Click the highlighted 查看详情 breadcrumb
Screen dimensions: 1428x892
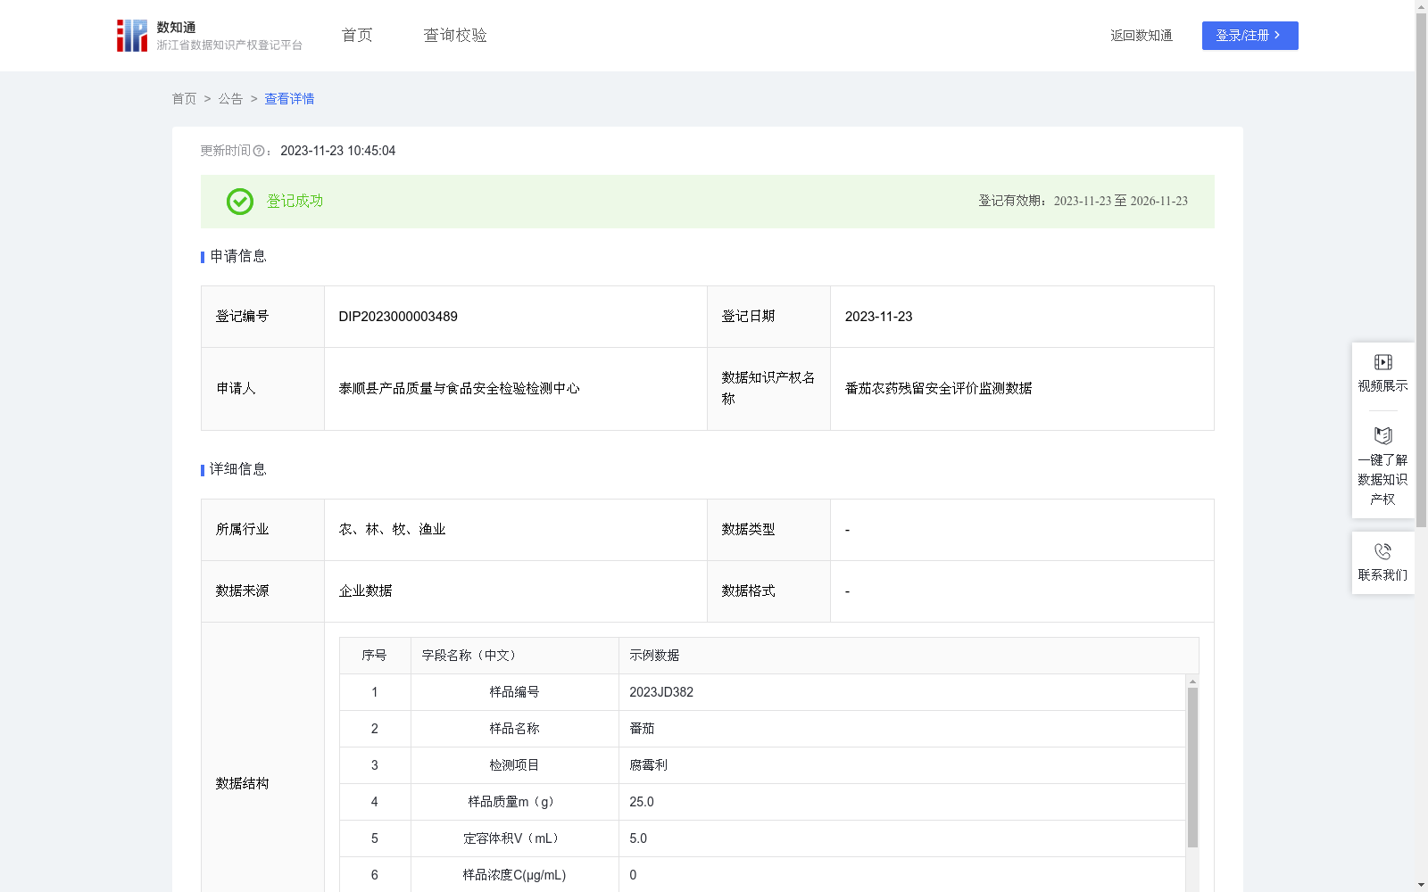(288, 99)
